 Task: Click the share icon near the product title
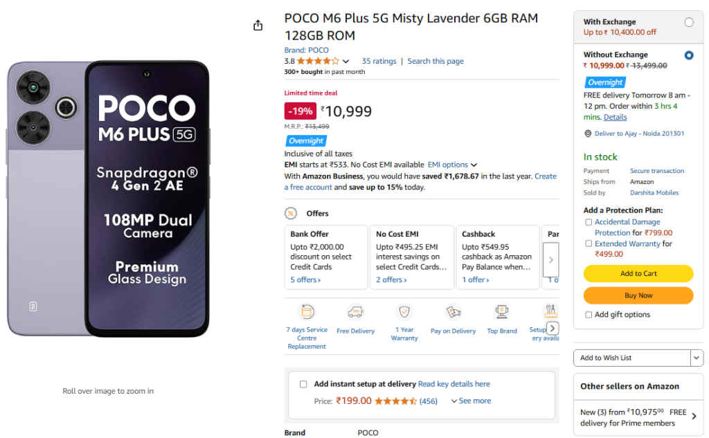[x=258, y=24]
